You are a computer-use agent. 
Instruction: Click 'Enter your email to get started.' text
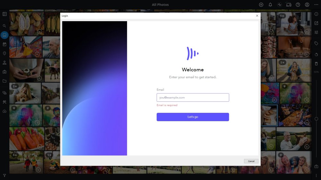click(193, 77)
